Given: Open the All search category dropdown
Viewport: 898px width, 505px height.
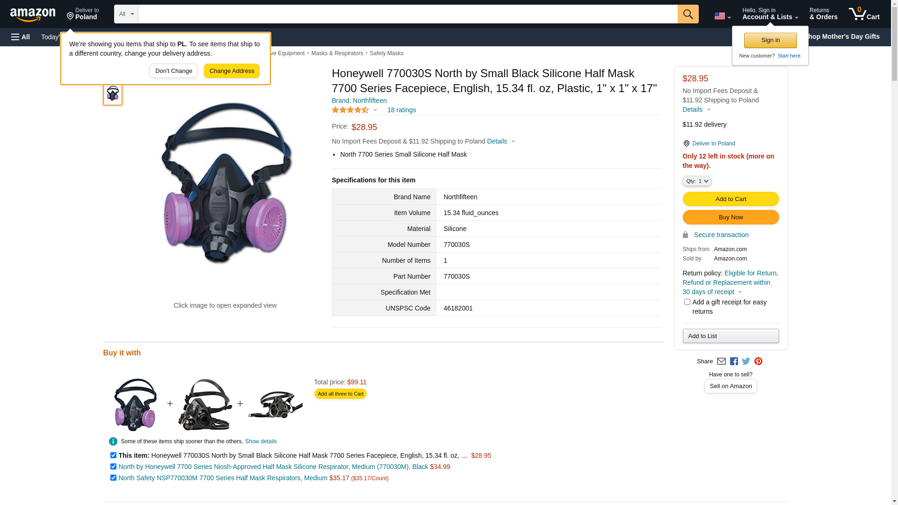Looking at the screenshot, I should [126, 14].
